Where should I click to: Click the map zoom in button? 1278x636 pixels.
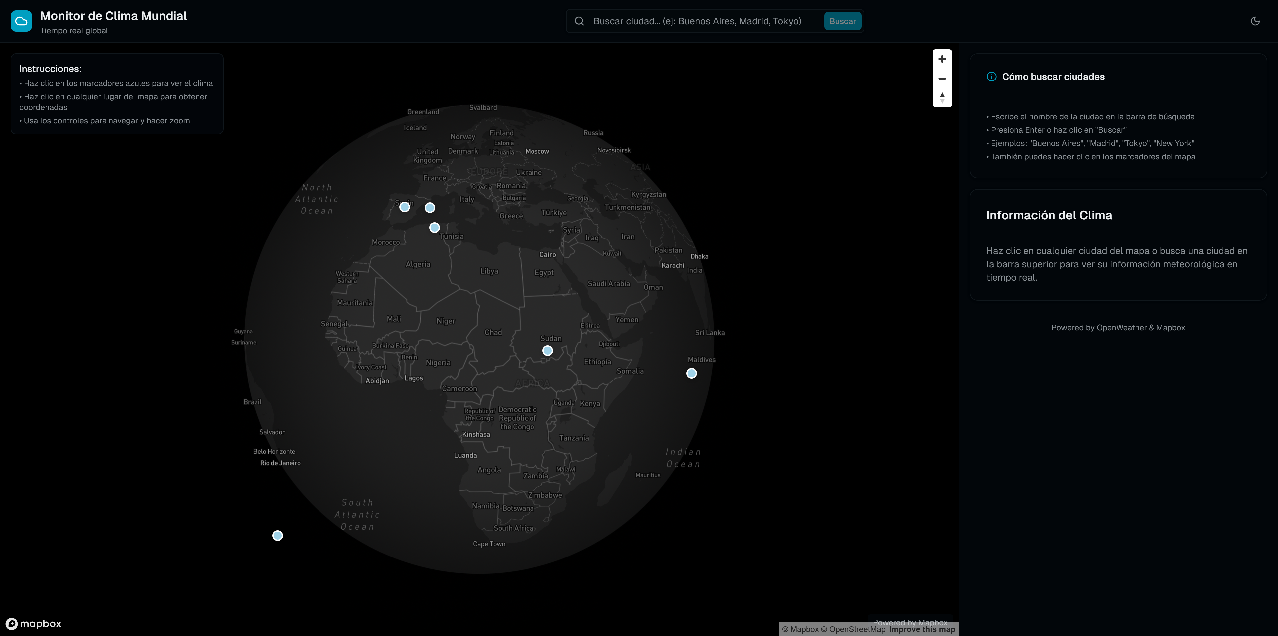tap(942, 59)
